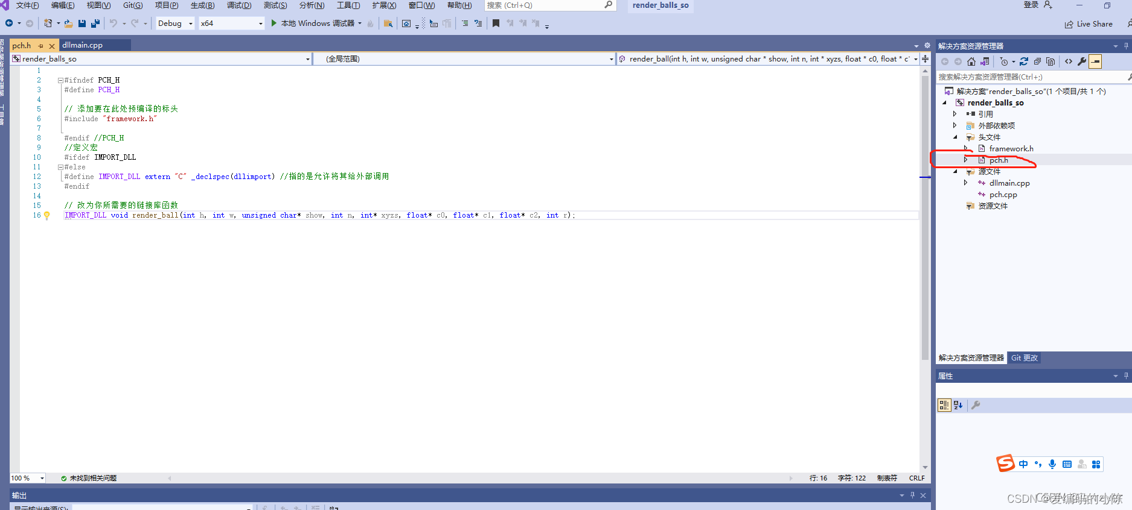The width and height of the screenshot is (1132, 510).
Task: Click the 登录 sign-in link
Action: 1031,5
